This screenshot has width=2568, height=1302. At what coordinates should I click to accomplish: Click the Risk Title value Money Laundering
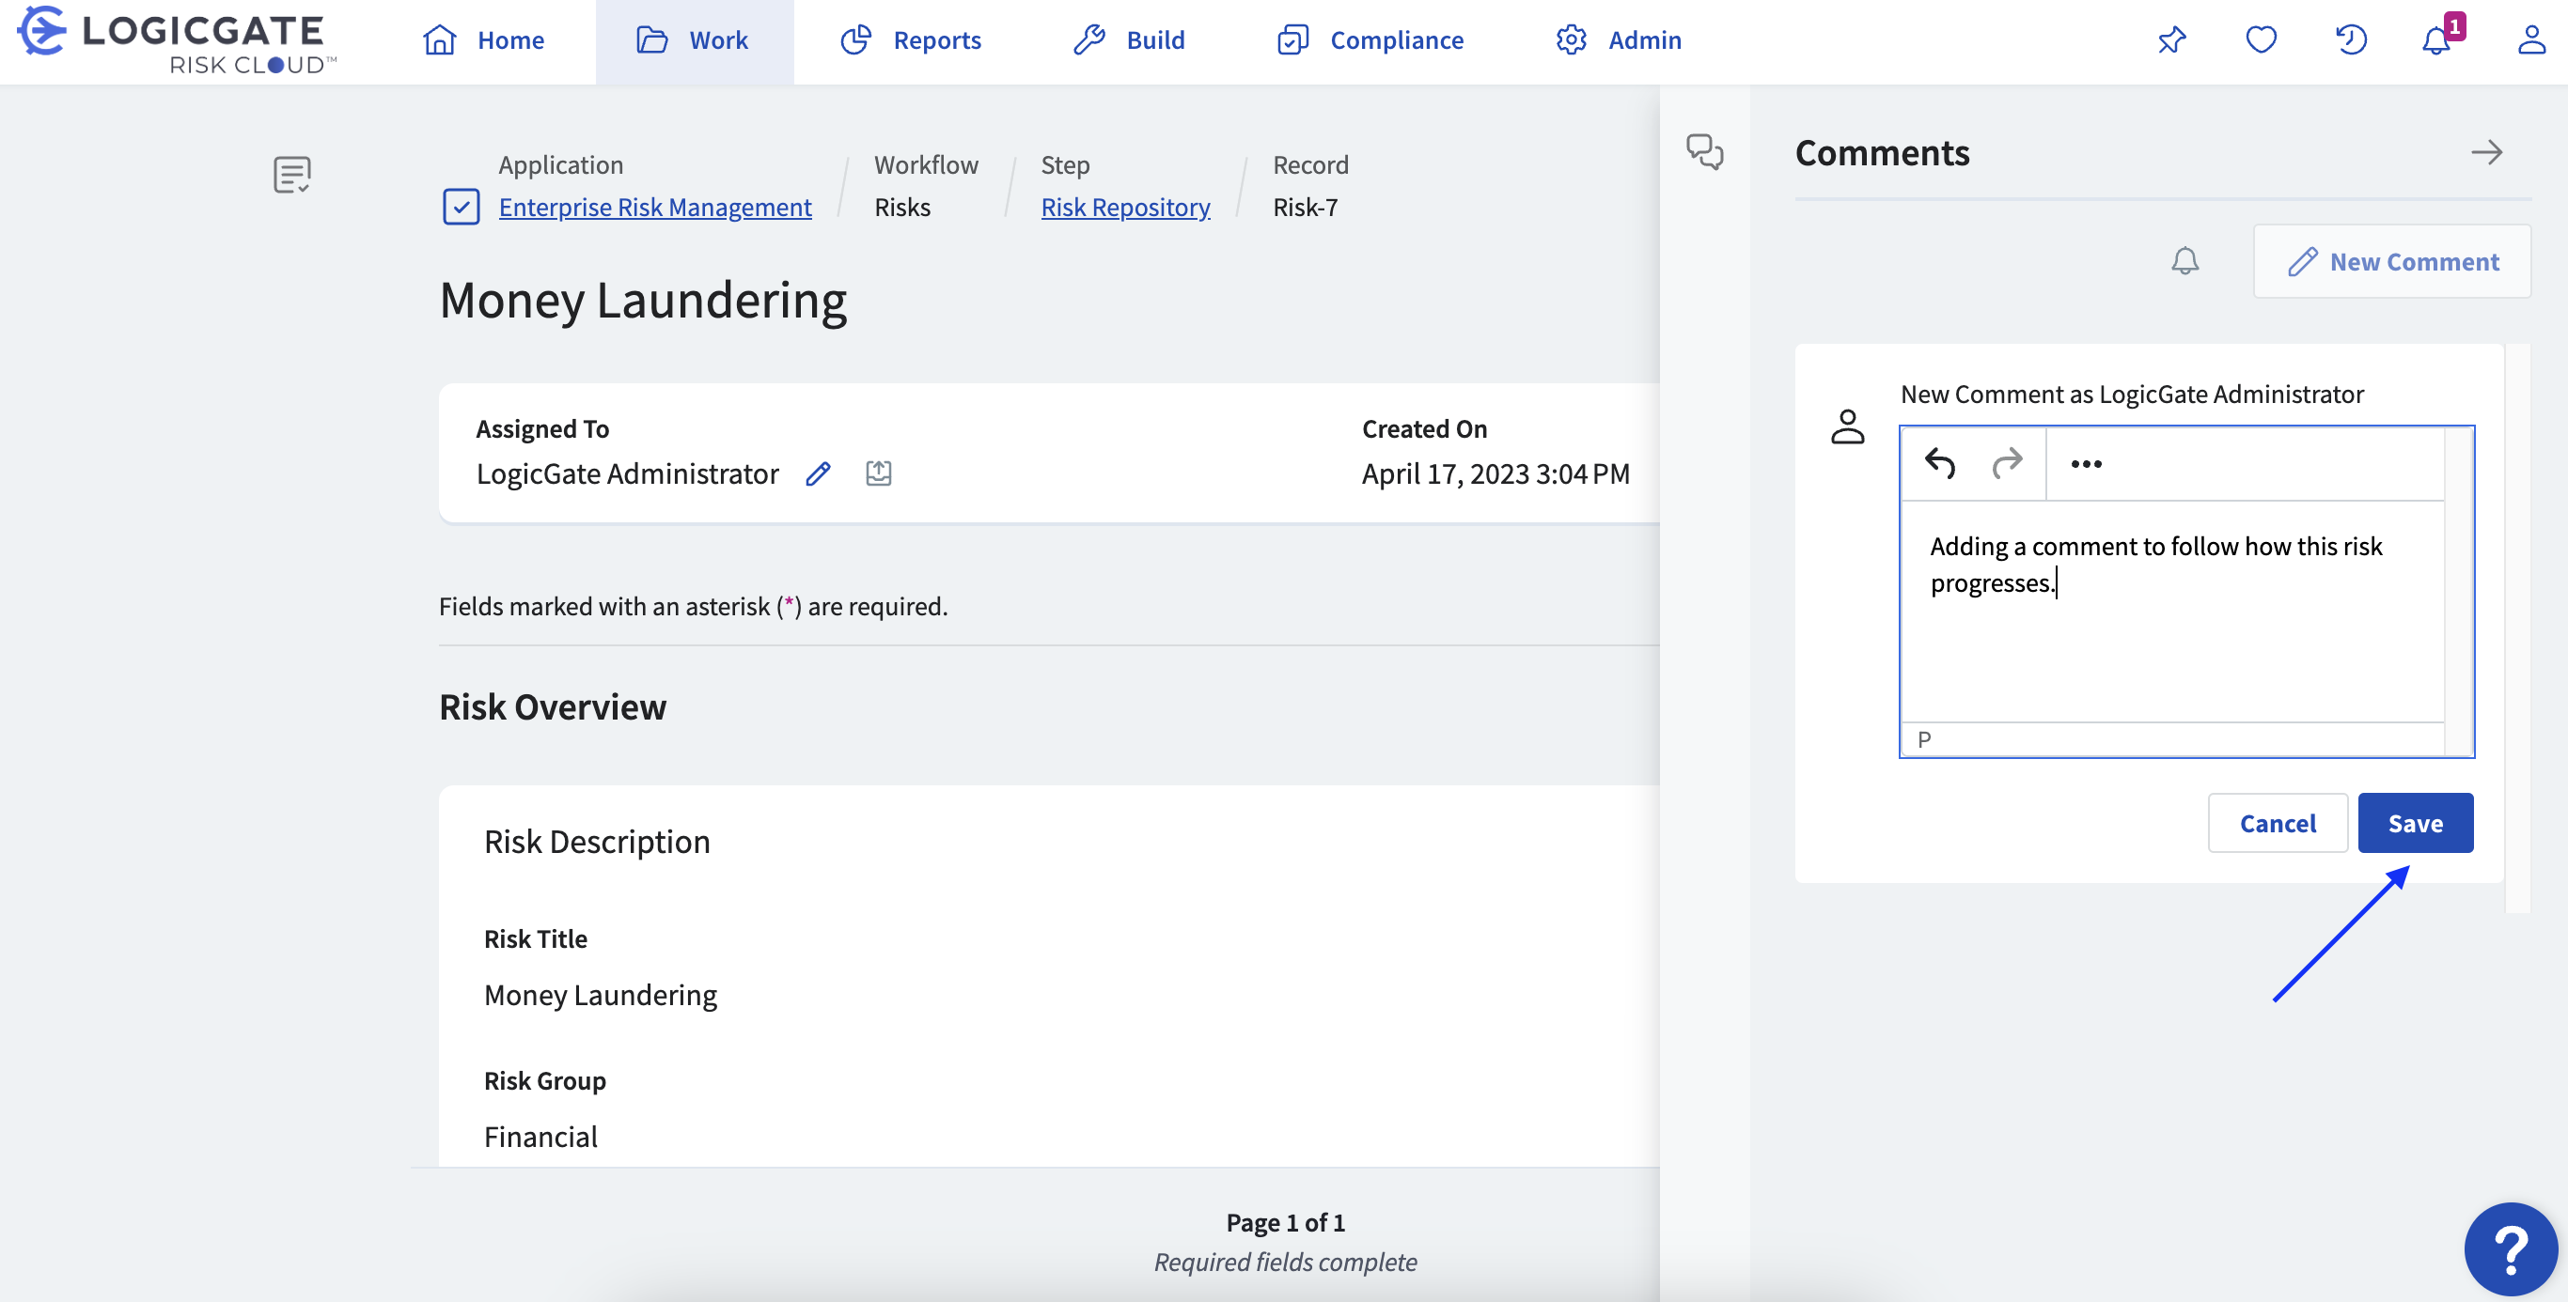coord(600,995)
